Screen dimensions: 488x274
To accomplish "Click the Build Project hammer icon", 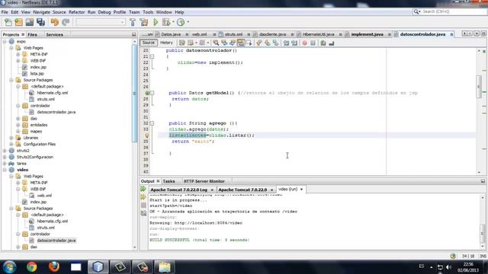I will pos(133,22).
